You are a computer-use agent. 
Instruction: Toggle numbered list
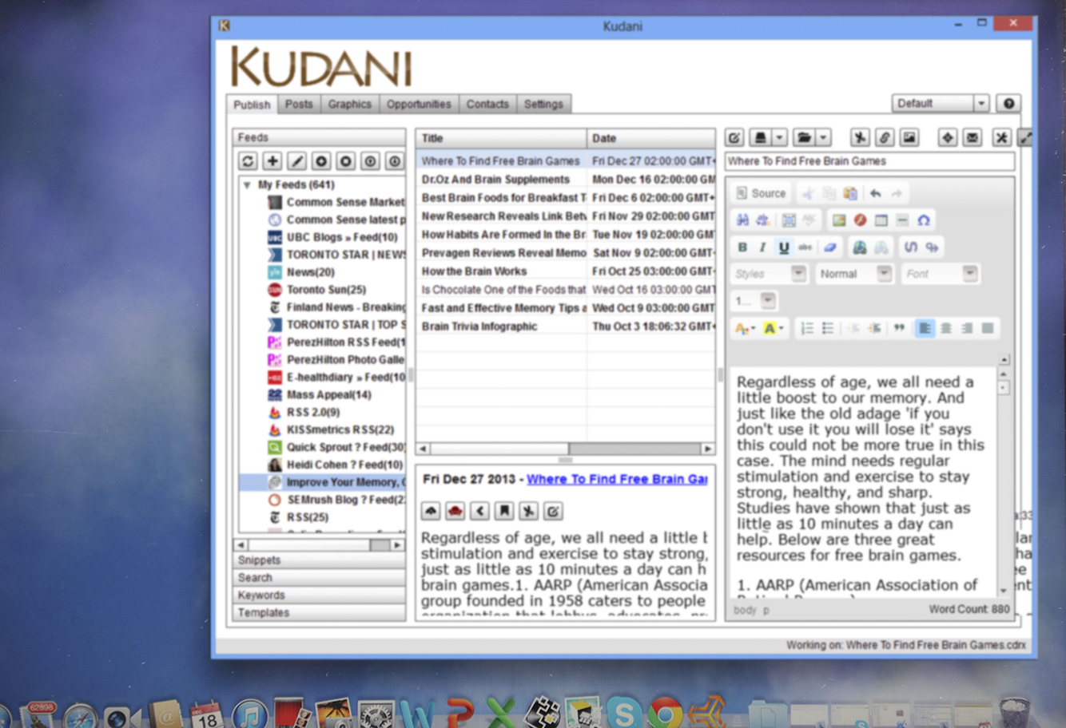click(807, 328)
